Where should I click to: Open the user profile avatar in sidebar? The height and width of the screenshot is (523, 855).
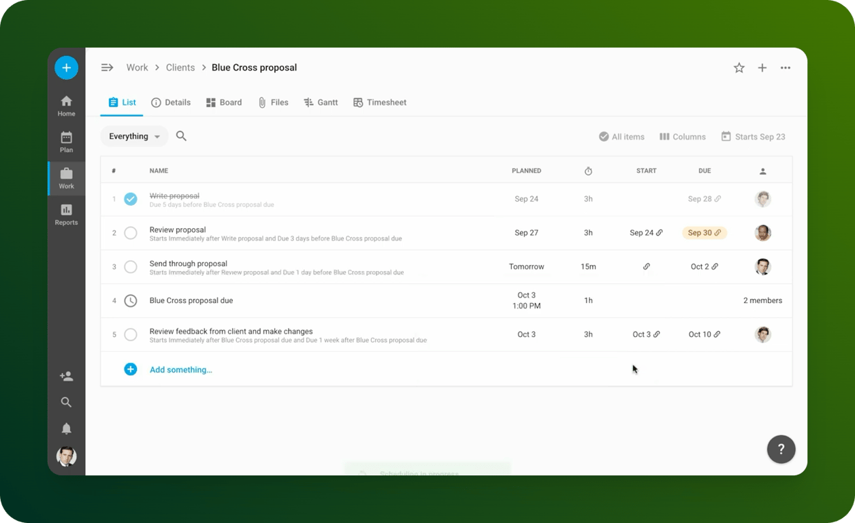coord(66,456)
